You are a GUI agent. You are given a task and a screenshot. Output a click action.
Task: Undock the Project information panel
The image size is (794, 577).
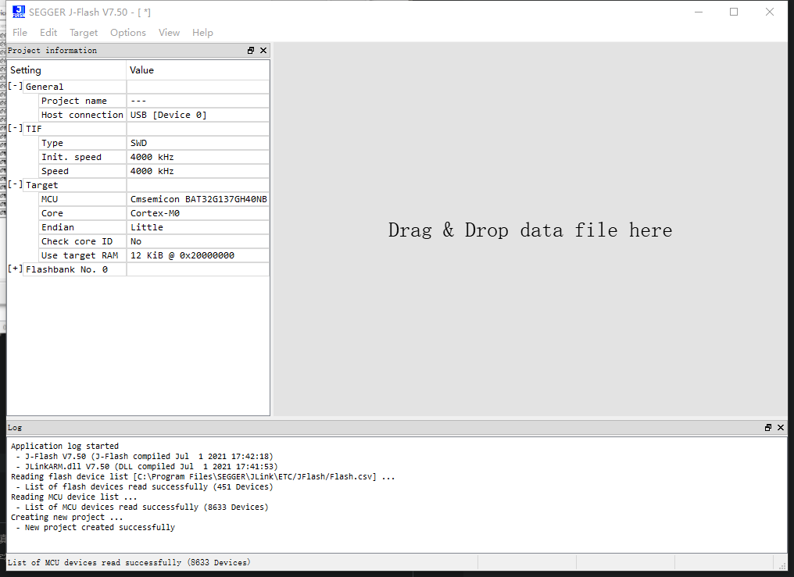[x=251, y=51]
